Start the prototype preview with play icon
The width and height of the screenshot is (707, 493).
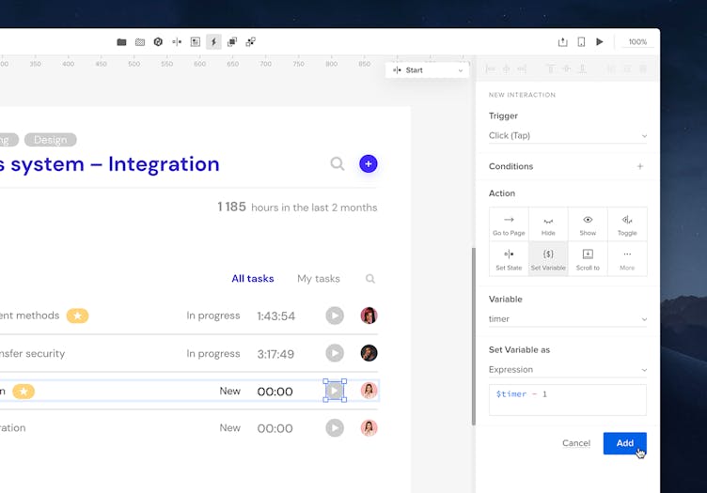click(599, 42)
